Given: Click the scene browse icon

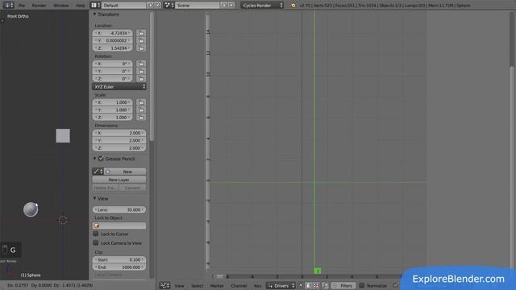Looking at the screenshot, I should click(169, 6).
